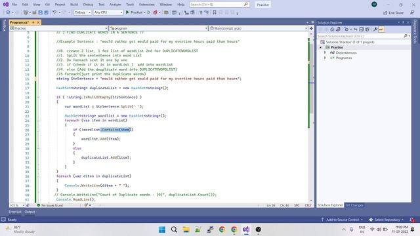The image size is (420, 236).
Task: Open the Toolbox side tab
Action: click(4, 25)
